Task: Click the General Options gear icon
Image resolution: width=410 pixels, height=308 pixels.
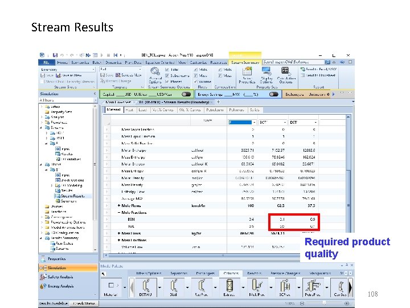Action: [155, 71]
